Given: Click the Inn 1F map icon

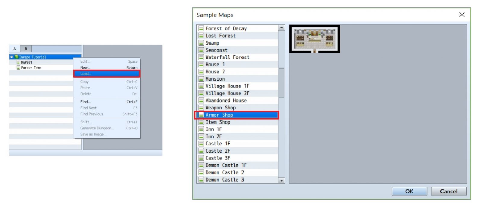Looking at the screenshot, I should point(201,129).
